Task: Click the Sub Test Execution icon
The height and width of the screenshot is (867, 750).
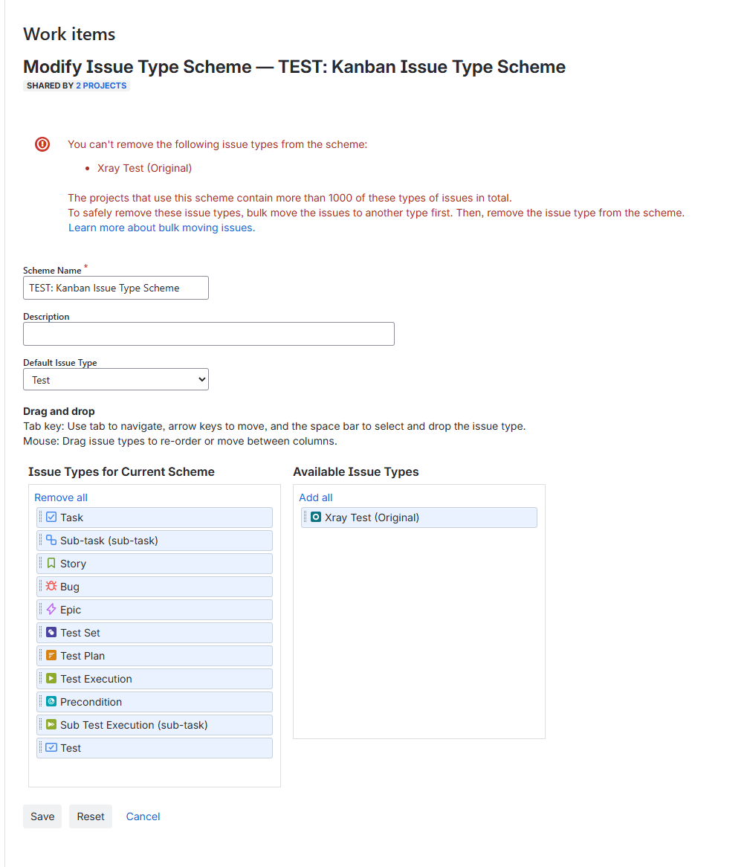Action: [x=51, y=724]
